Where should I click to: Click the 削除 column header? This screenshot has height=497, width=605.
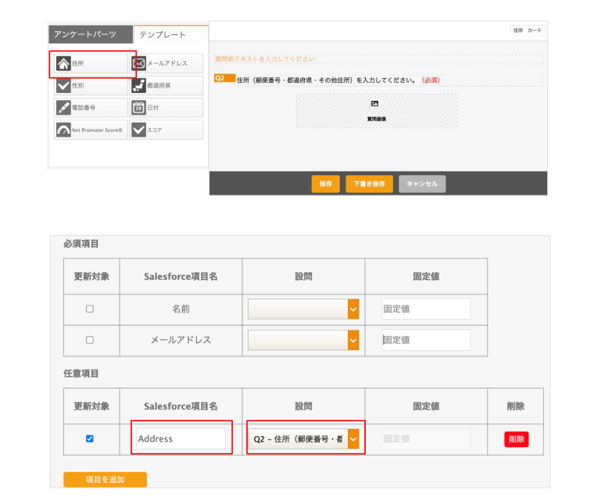coord(515,406)
